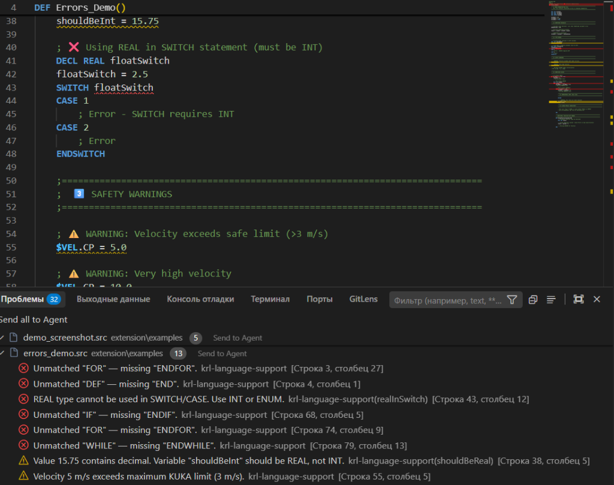Click the 13 problems badge of errors_demo.src
Image resolution: width=614 pixels, height=485 pixels.
pyautogui.click(x=178, y=354)
